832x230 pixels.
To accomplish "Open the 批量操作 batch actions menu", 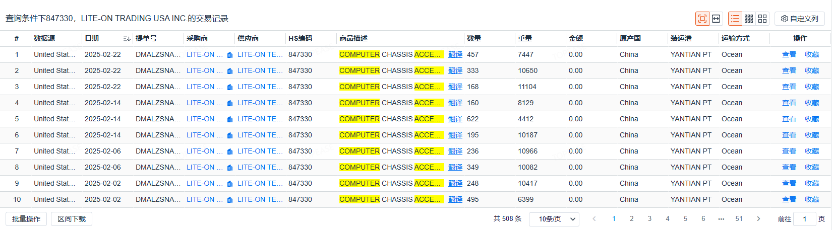I will tap(26, 219).
